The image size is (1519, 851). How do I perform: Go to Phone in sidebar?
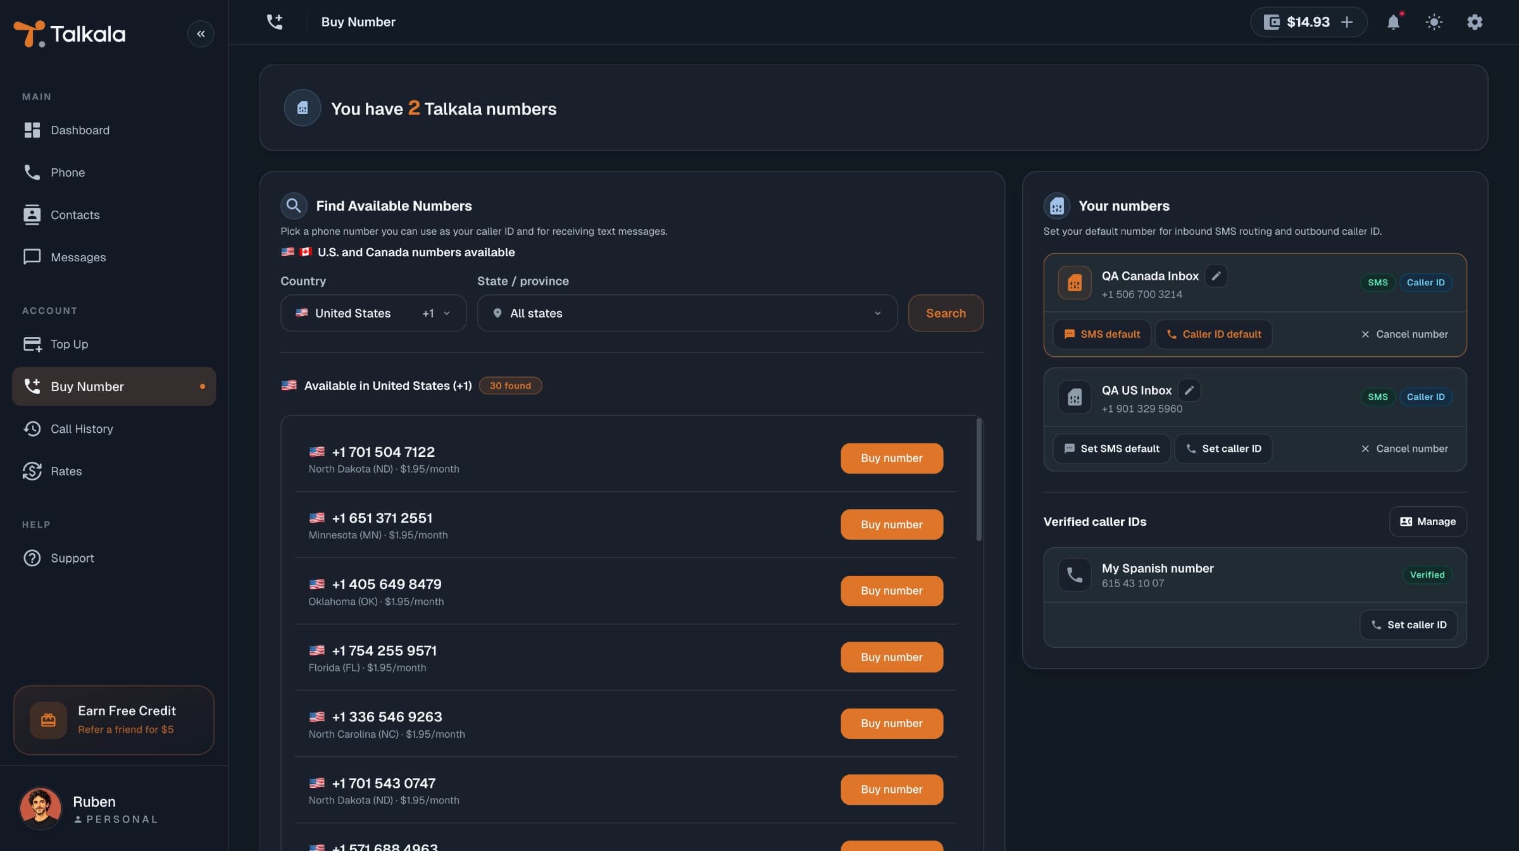click(114, 172)
